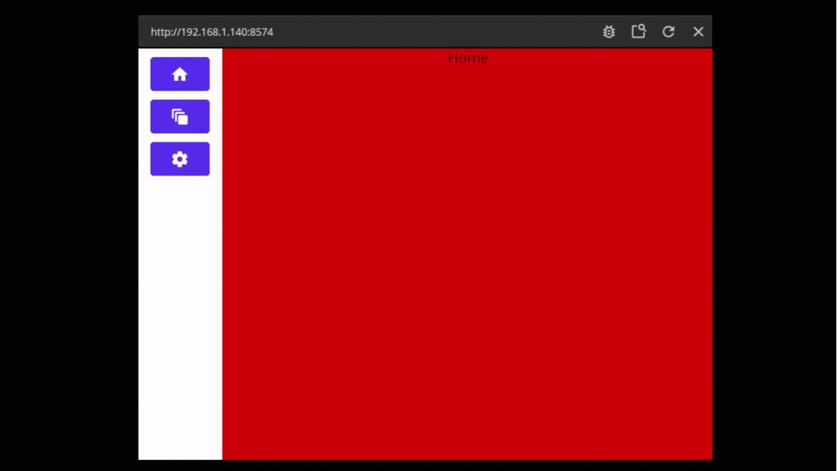
Task: Select the middle purple sidebar button
Action: click(x=180, y=117)
